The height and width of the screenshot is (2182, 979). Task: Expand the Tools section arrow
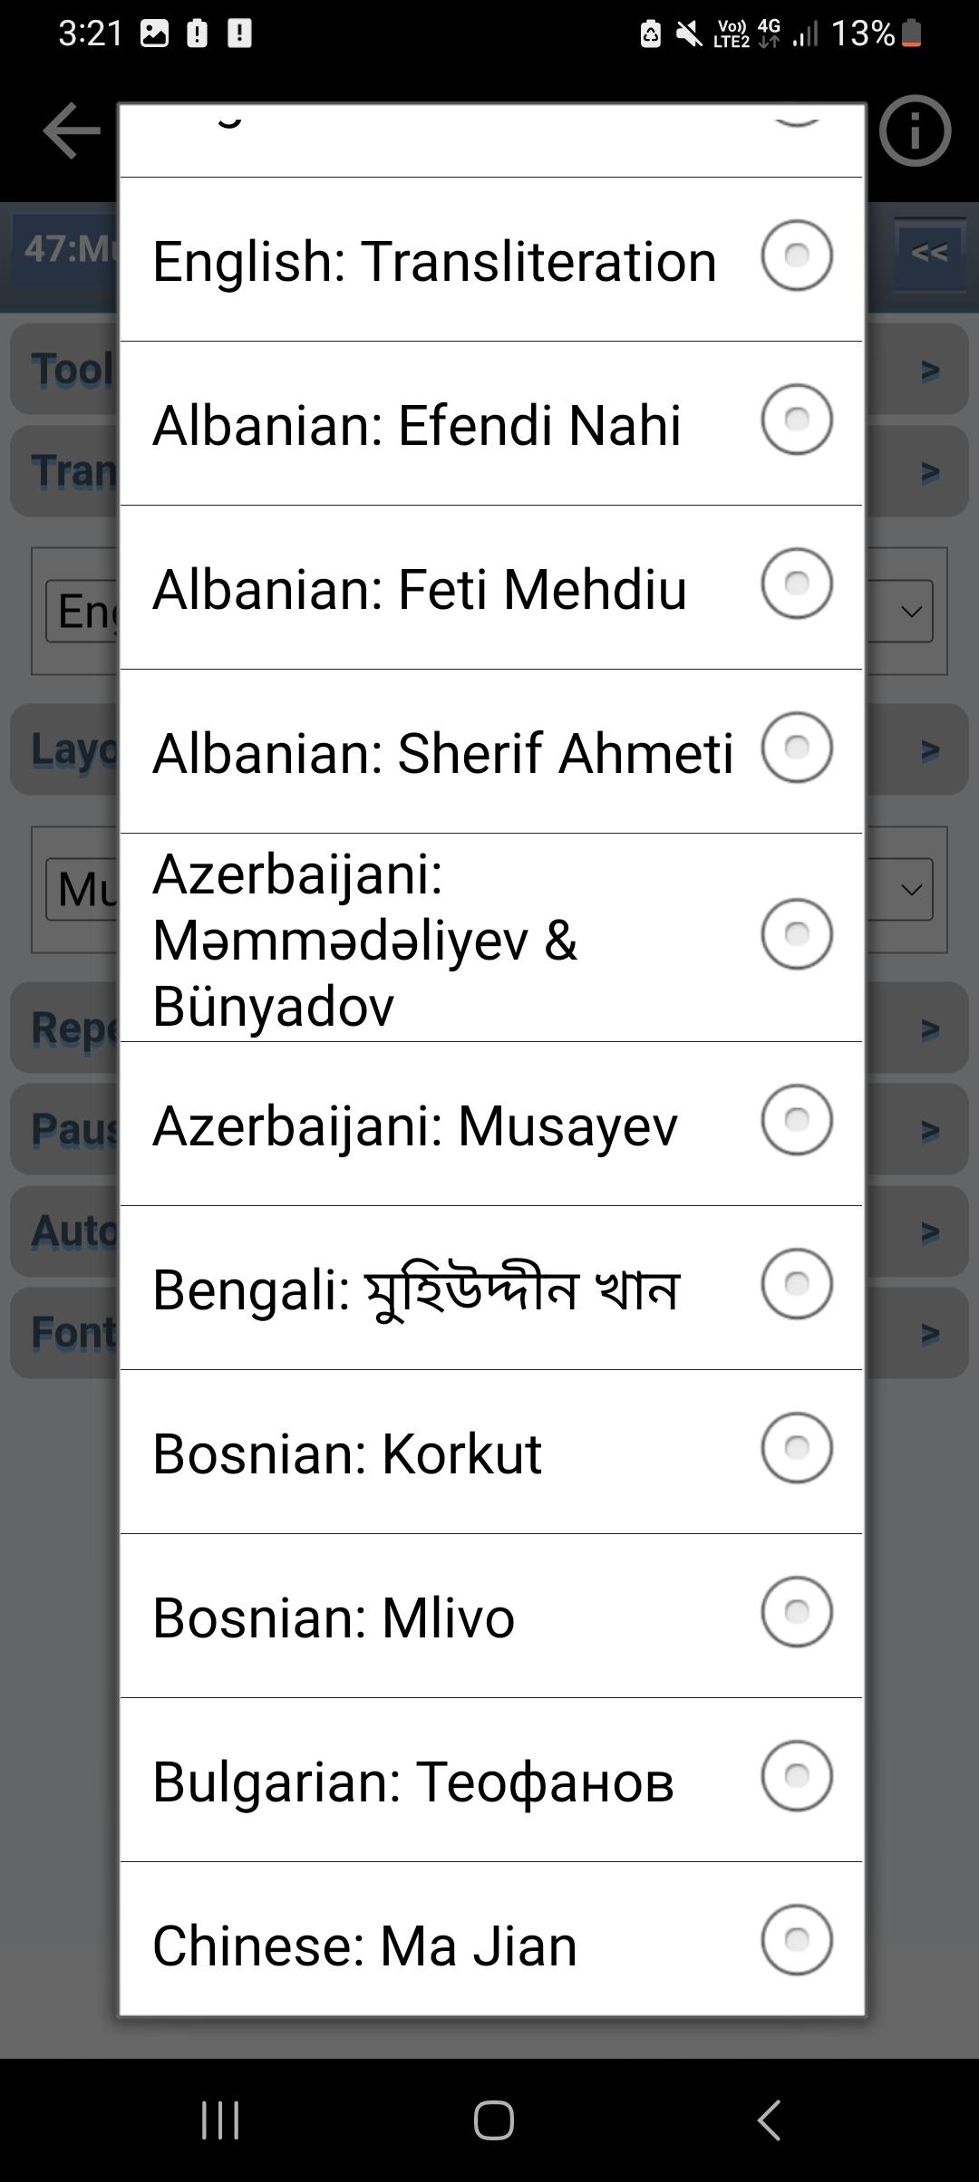(929, 370)
